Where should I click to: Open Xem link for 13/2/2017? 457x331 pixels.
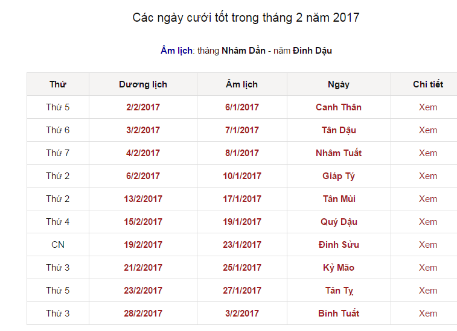point(428,199)
